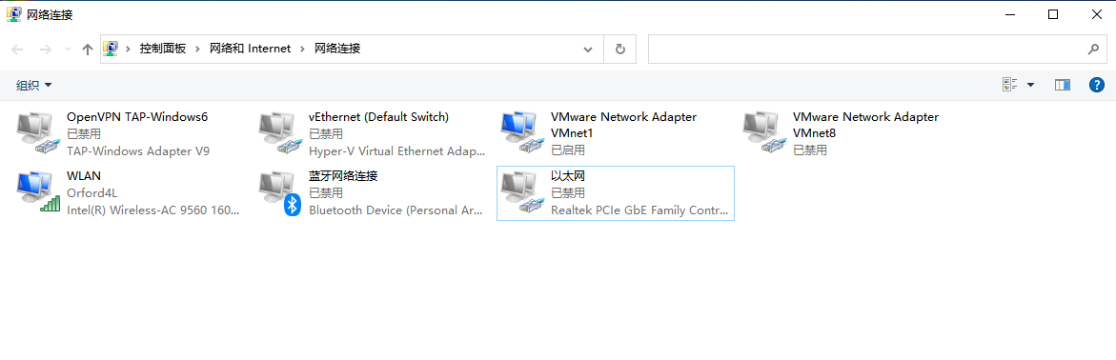
Task: Click the 网络连接 breadcrumb
Action: [x=337, y=49]
